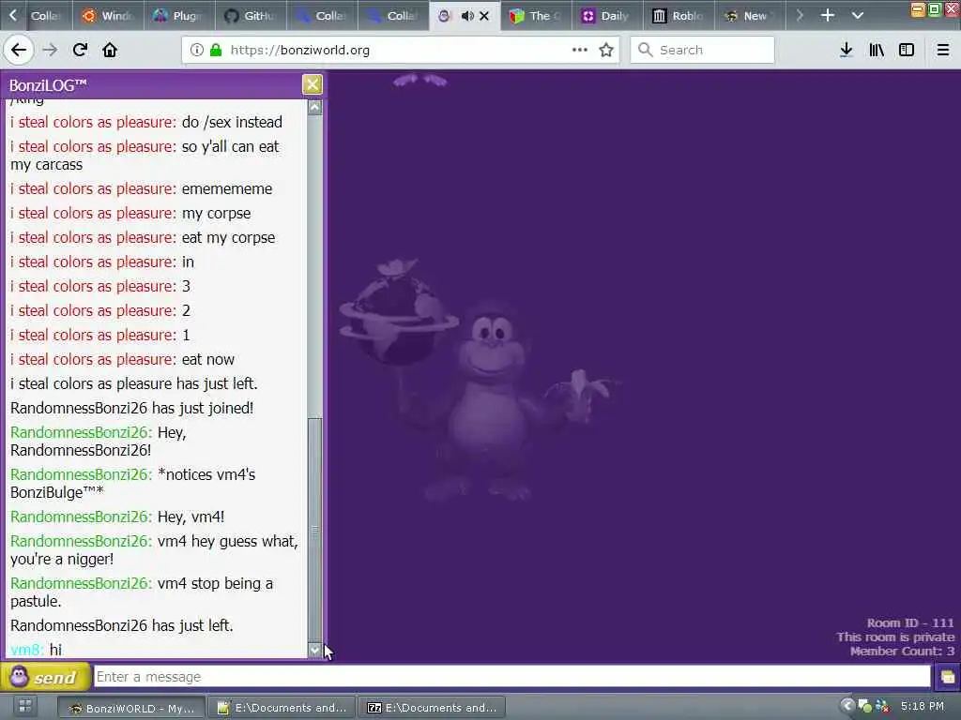Switch to the Wind tab
Image resolution: width=961 pixels, height=720 pixels.
pos(109,16)
